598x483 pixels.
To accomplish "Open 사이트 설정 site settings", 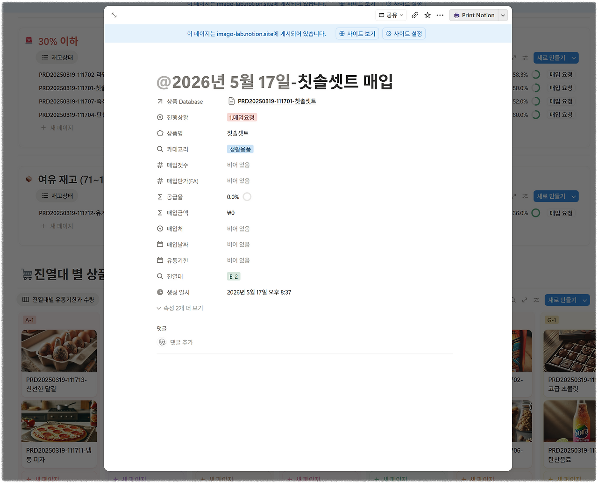I will [404, 34].
